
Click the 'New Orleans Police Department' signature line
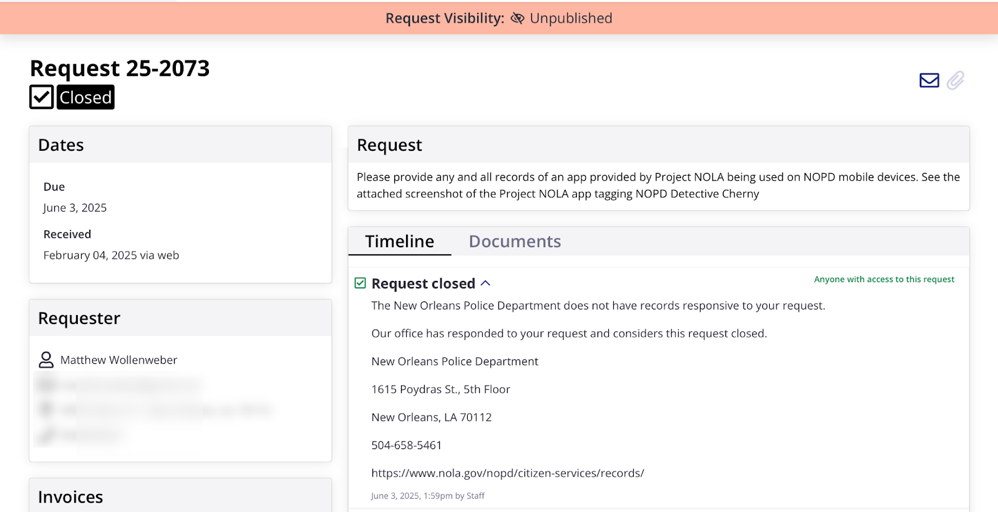tap(455, 361)
